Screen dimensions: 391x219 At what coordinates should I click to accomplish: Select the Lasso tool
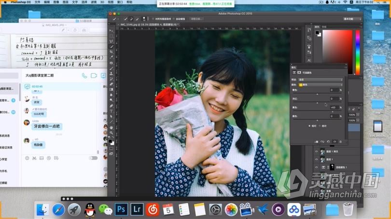[111, 41]
